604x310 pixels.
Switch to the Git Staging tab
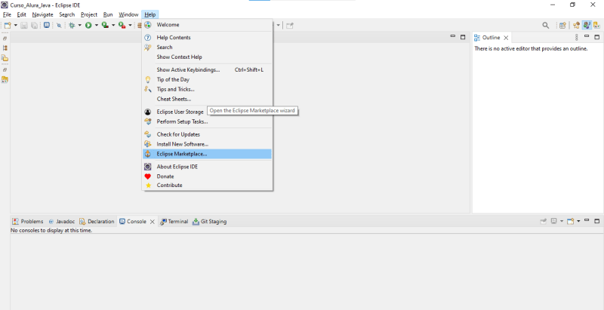coord(210,222)
